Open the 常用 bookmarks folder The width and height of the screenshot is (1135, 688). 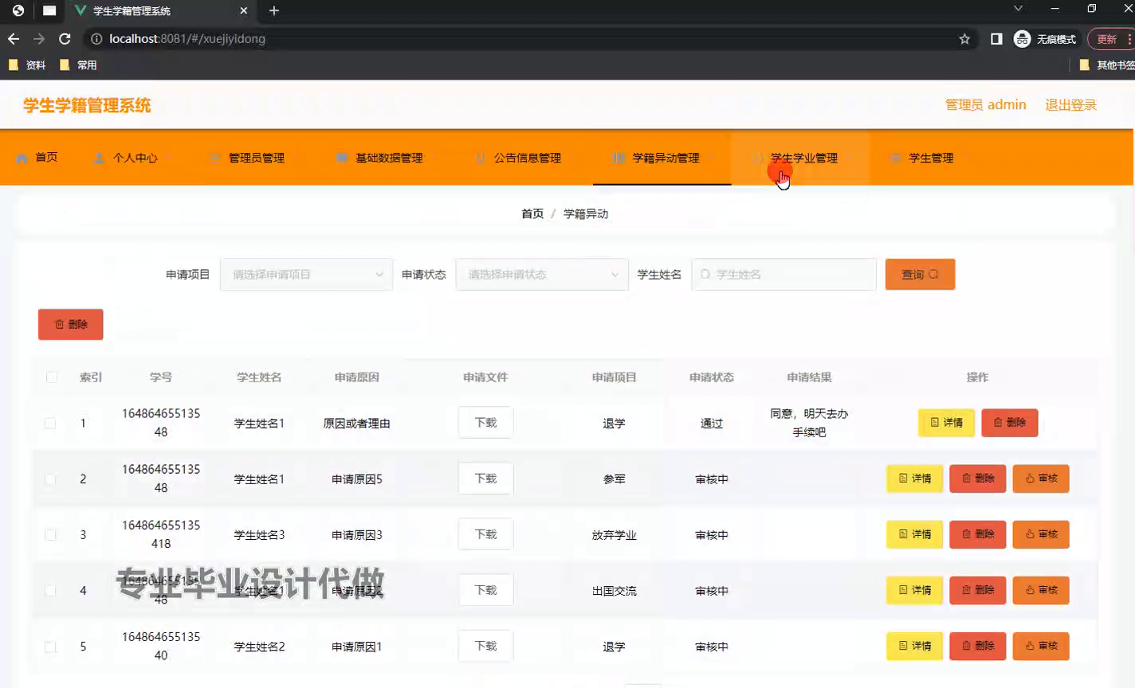coord(78,65)
